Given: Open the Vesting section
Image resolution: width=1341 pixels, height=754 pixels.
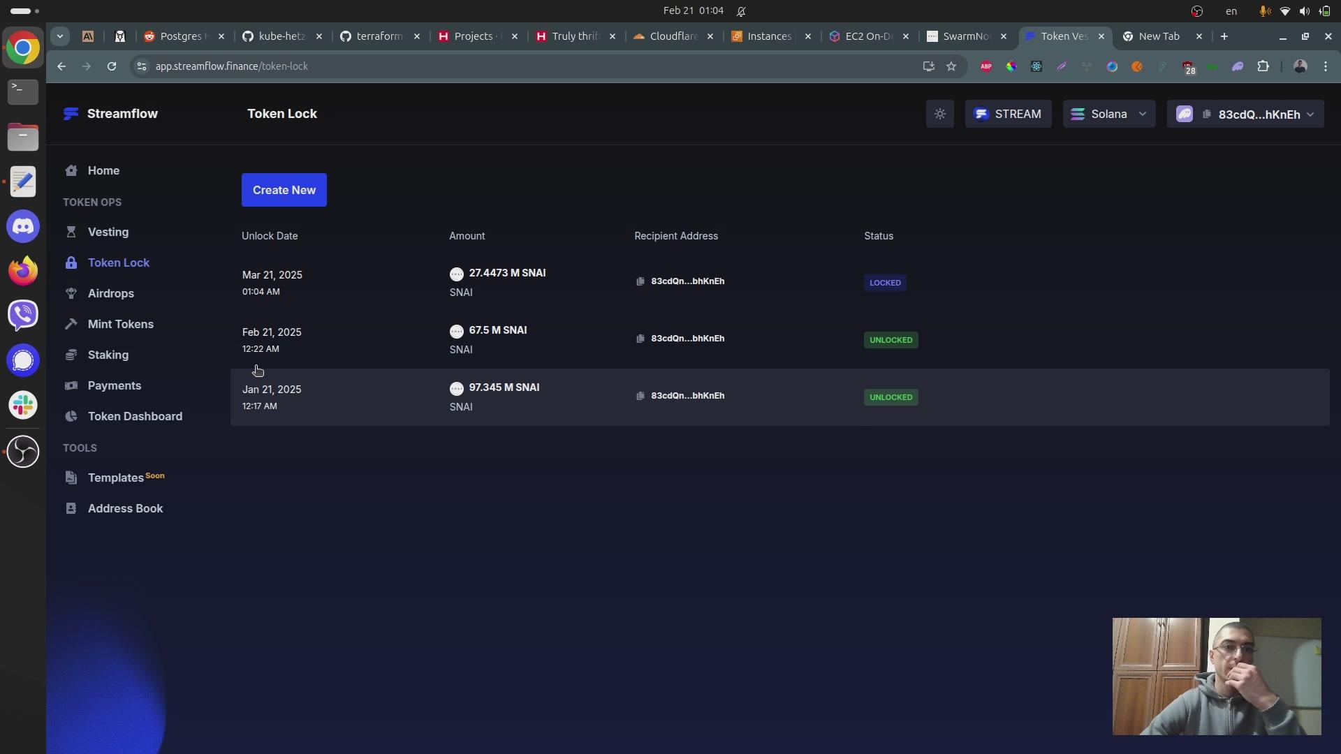Looking at the screenshot, I should (108, 232).
